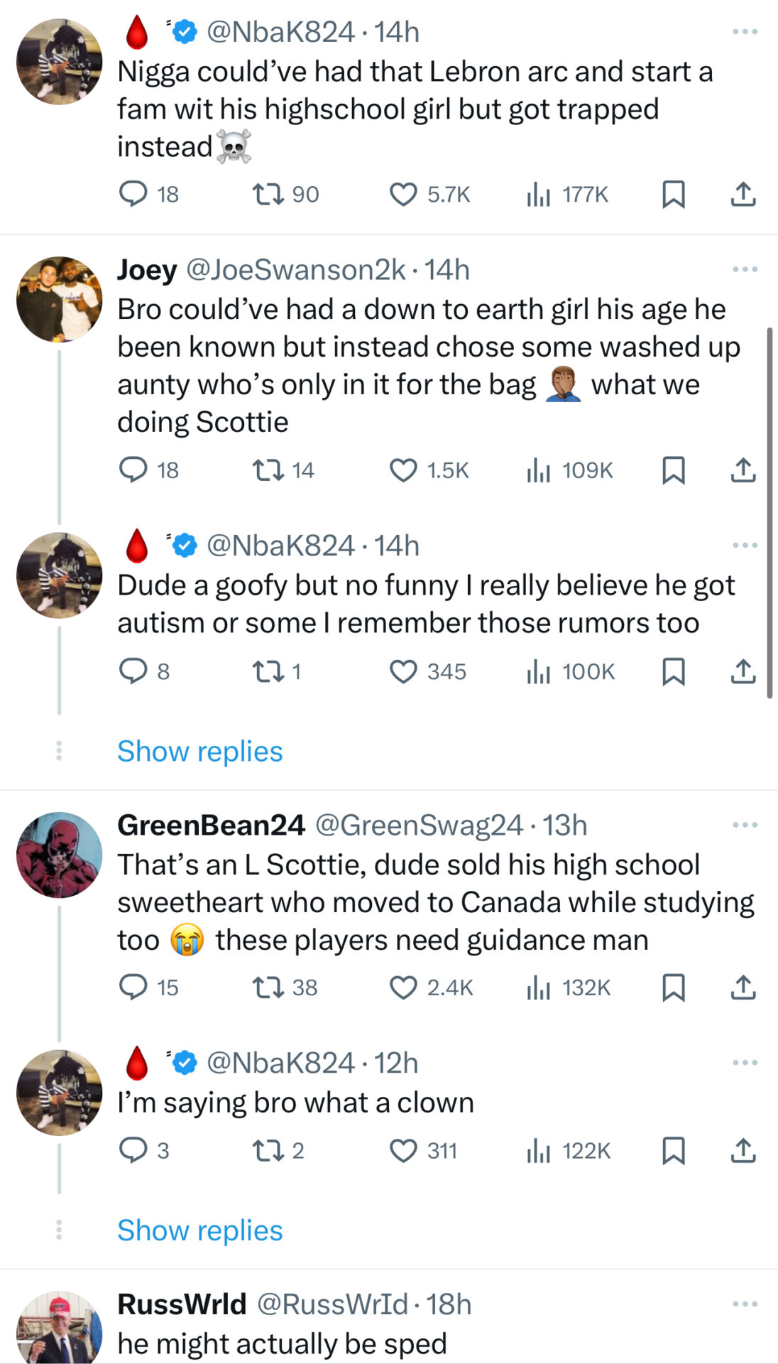The image size is (778, 1364).
Task: Show replies under NbaK824's autism tweet
Action: (199, 751)
